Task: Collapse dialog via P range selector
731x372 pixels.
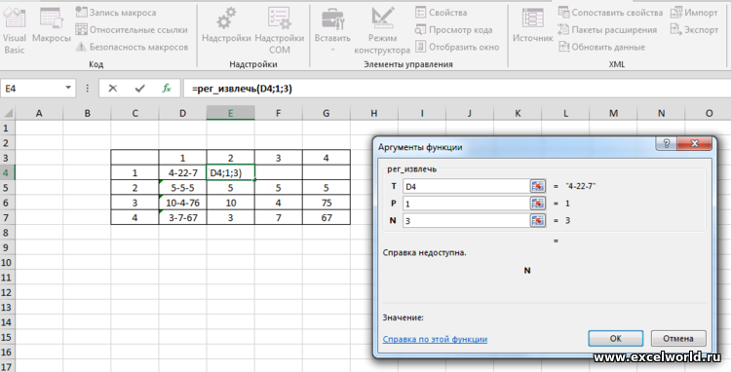Action: point(537,204)
